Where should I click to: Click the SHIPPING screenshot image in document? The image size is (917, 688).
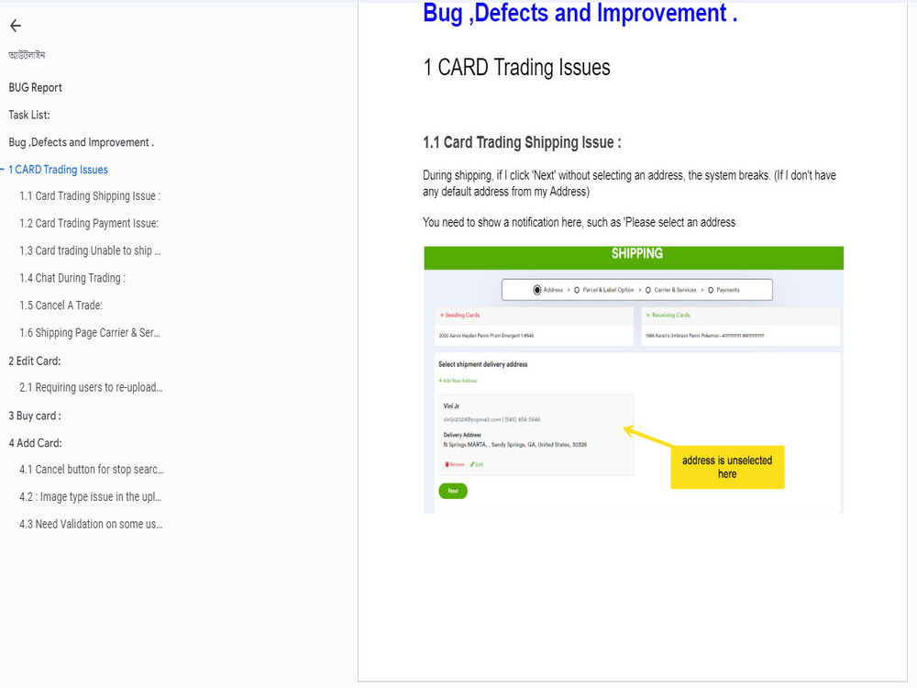tap(634, 380)
